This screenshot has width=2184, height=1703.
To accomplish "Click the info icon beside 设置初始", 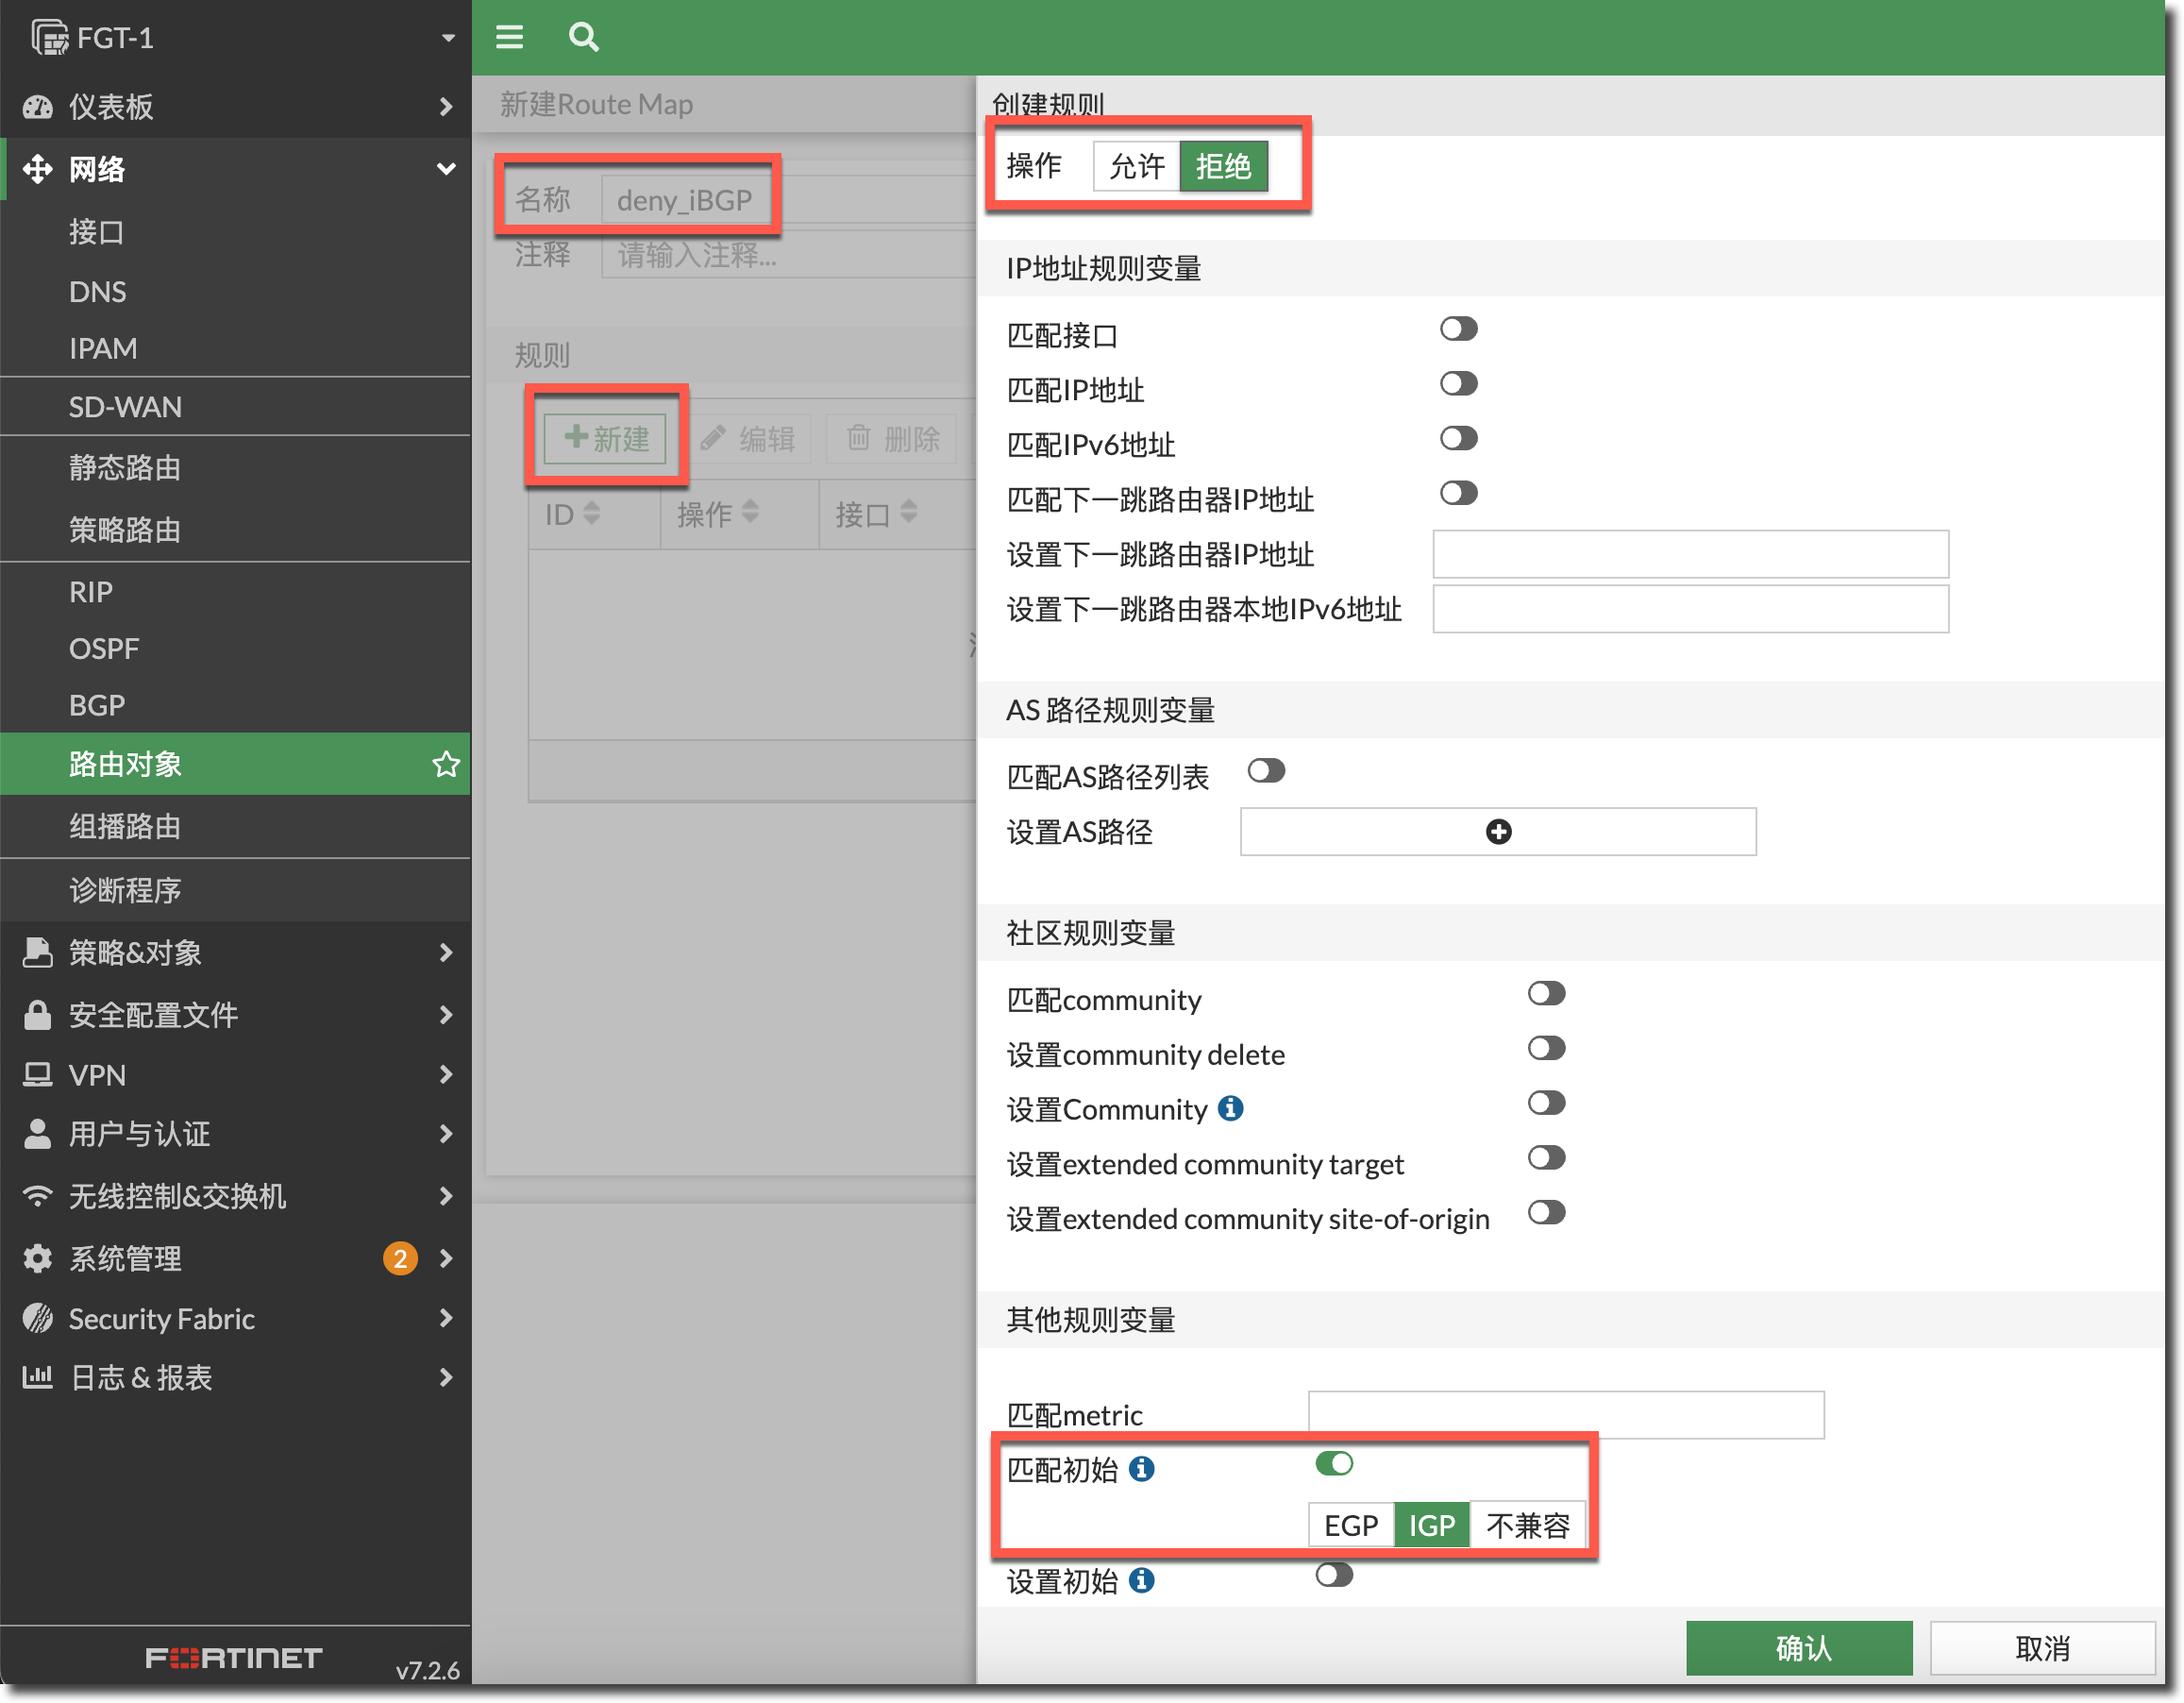I will tap(1141, 1580).
